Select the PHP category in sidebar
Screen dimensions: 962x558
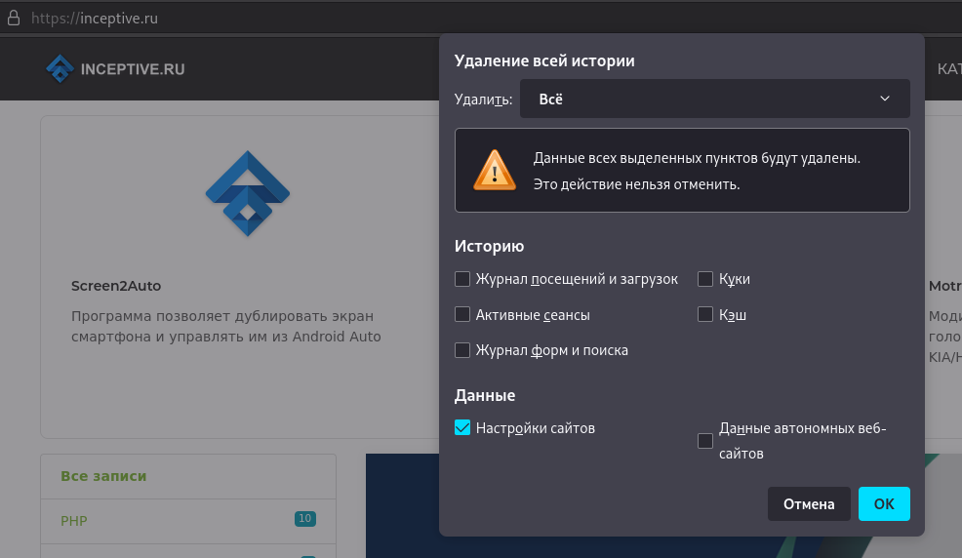(74, 521)
